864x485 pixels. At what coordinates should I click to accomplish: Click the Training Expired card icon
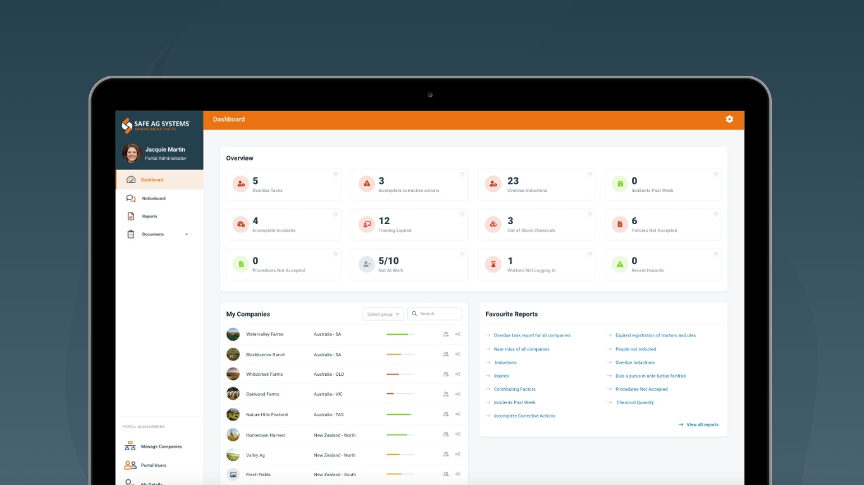366,224
